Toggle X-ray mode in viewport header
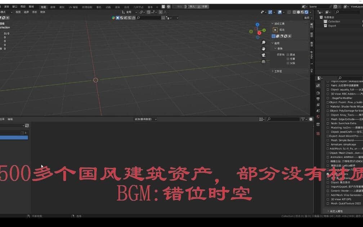The image size is (363, 227). click(289, 12)
